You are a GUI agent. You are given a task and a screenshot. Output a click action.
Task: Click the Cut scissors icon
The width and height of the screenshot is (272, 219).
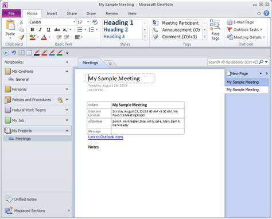21,22
